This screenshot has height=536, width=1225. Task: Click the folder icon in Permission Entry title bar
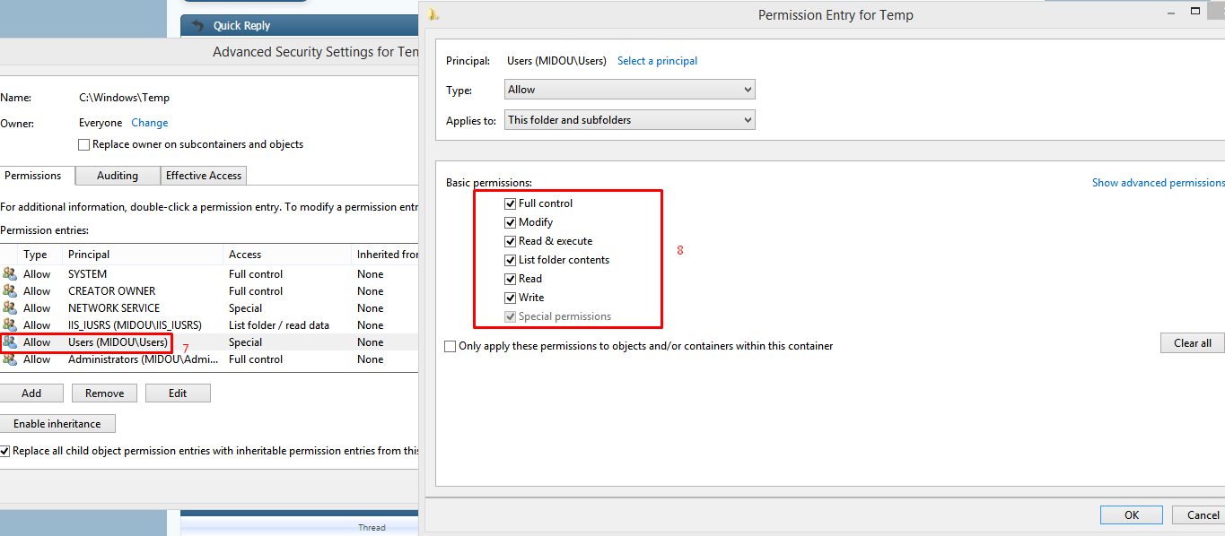click(434, 14)
